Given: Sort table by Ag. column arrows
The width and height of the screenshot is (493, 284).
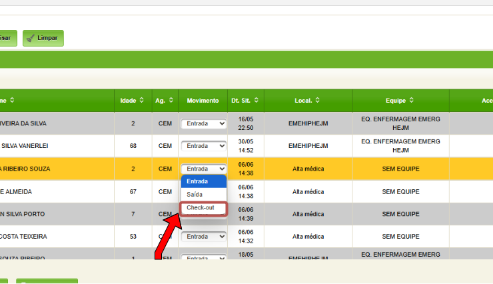Looking at the screenshot, I should (x=170, y=101).
